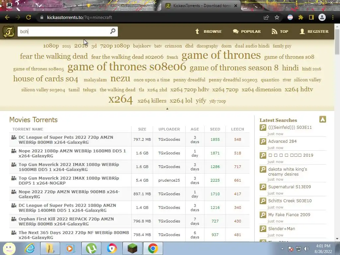The image size is (340, 255).
Task: Click the share page icon in address bar
Action: tap(266, 17)
